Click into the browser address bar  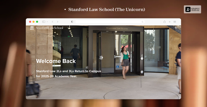[x=110, y=22]
